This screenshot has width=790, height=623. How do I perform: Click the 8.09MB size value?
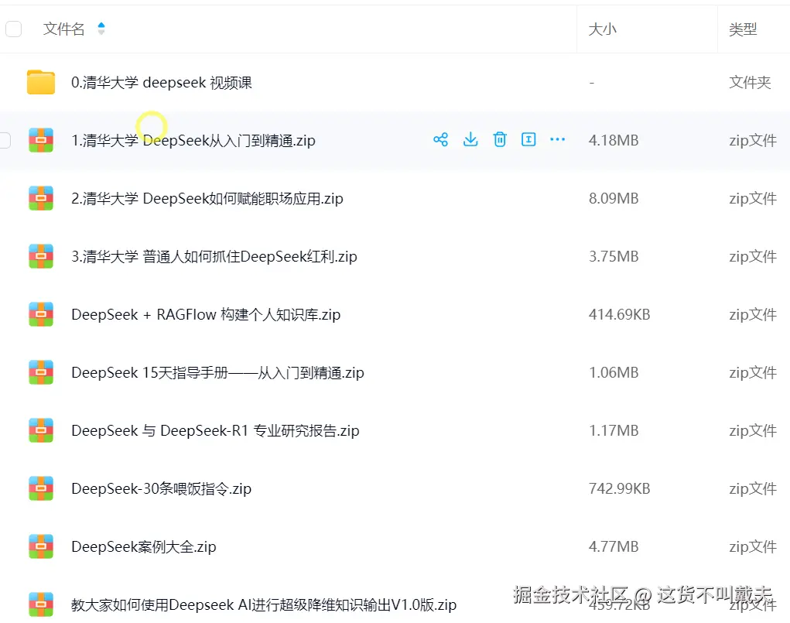614,198
